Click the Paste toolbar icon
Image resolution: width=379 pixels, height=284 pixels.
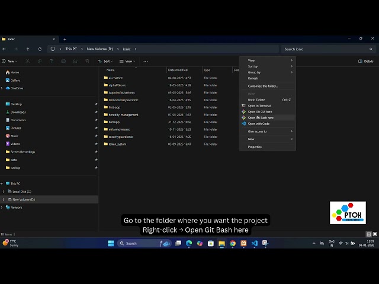point(52,62)
